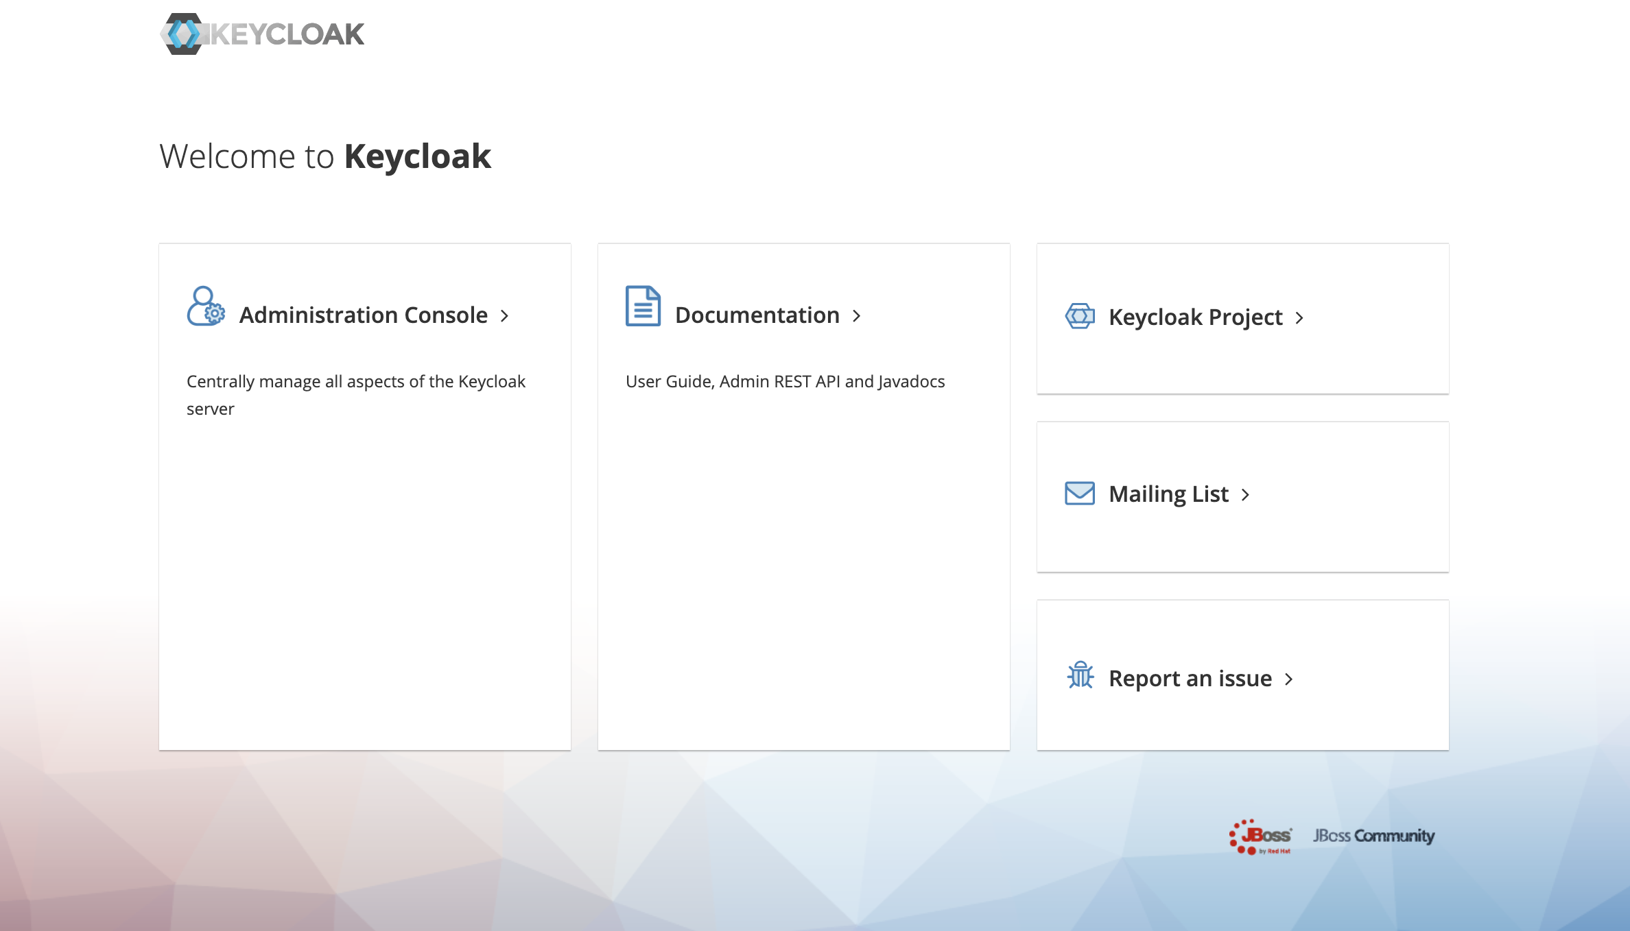Click the Keycloak Project hexagon icon

click(1080, 316)
